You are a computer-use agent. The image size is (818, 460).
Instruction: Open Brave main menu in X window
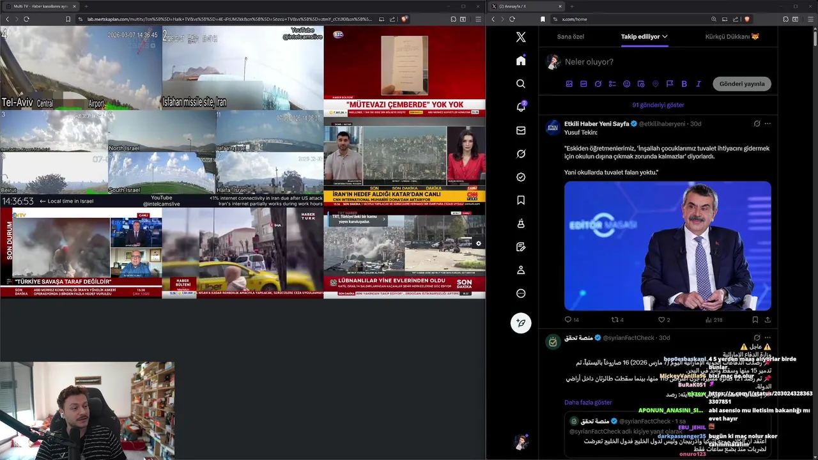(x=809, y=19)
